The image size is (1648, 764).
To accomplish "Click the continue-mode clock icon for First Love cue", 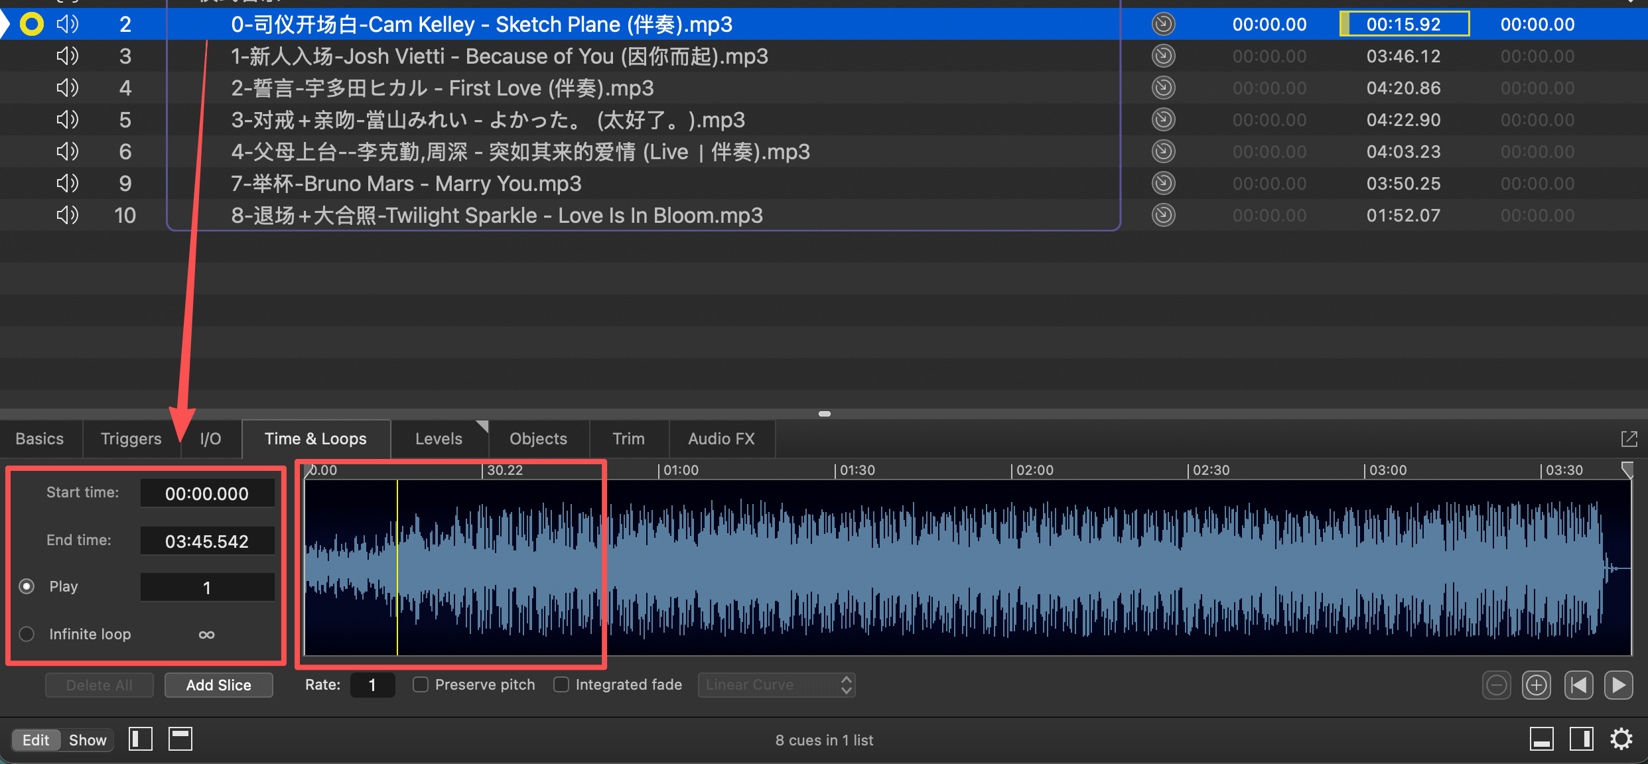I will (1163, 88).
